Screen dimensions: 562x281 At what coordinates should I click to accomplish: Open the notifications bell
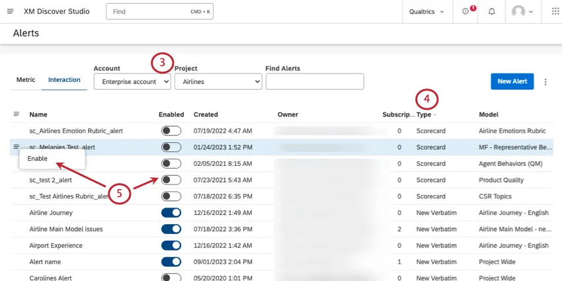pyautogui.click(x=491, y=12)
